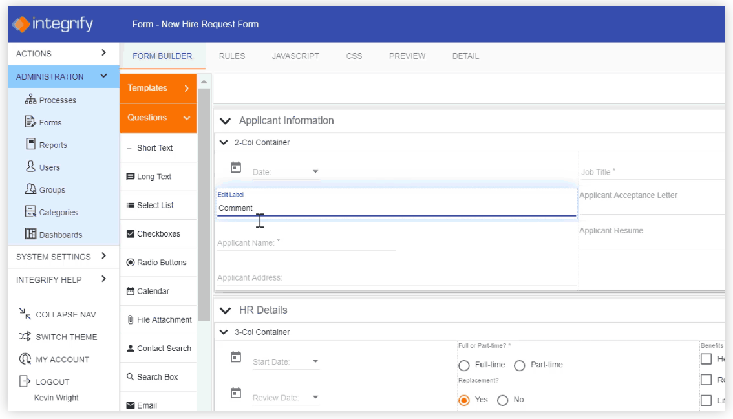The image size is (733, 419).
Task: Collapse the Applicant Information section
Action: click(225, 121)
